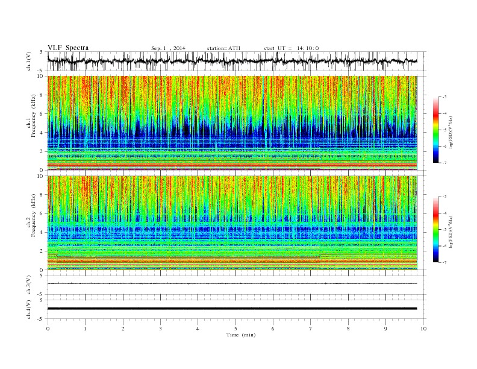477x369 pixels.
Task: Click the 2 minute tick label on Time axis
Action: point(123,329)
